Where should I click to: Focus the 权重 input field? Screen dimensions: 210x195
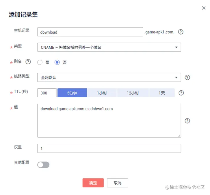[109, 149]
